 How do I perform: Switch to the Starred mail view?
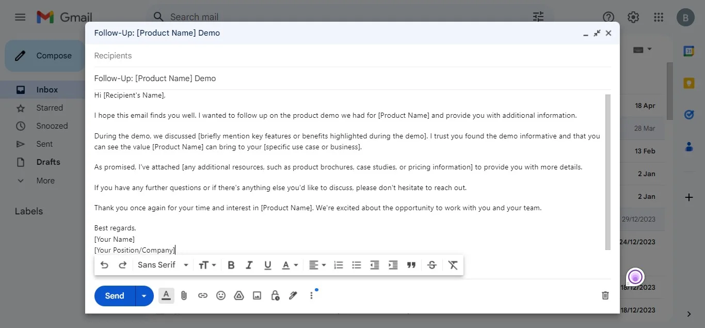coord(50,107)
